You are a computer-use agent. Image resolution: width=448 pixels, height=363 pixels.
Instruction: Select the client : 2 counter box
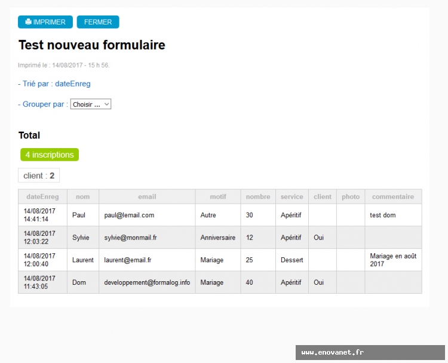pyautogui.click(x=39, y=176)
